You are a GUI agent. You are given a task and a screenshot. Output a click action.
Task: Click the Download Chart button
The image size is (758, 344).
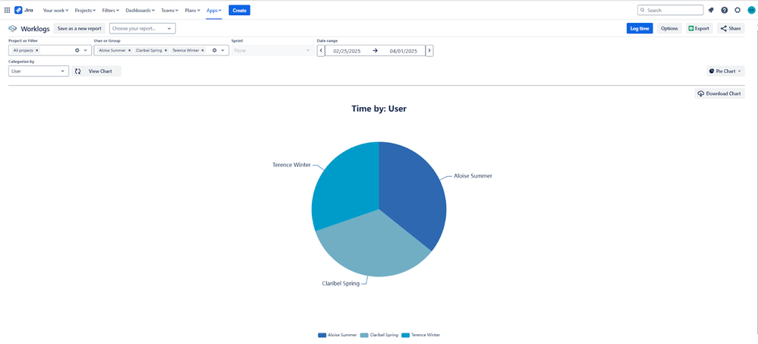[719, 93]
